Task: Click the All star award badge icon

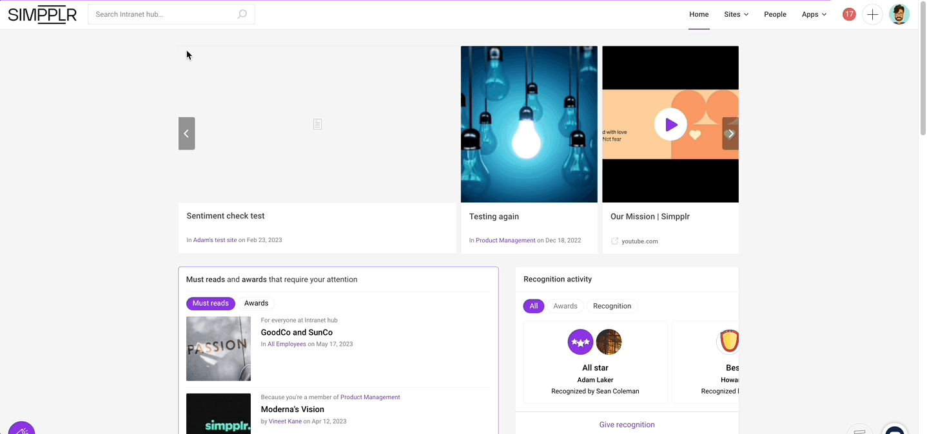Action: (x=580, y=342)
